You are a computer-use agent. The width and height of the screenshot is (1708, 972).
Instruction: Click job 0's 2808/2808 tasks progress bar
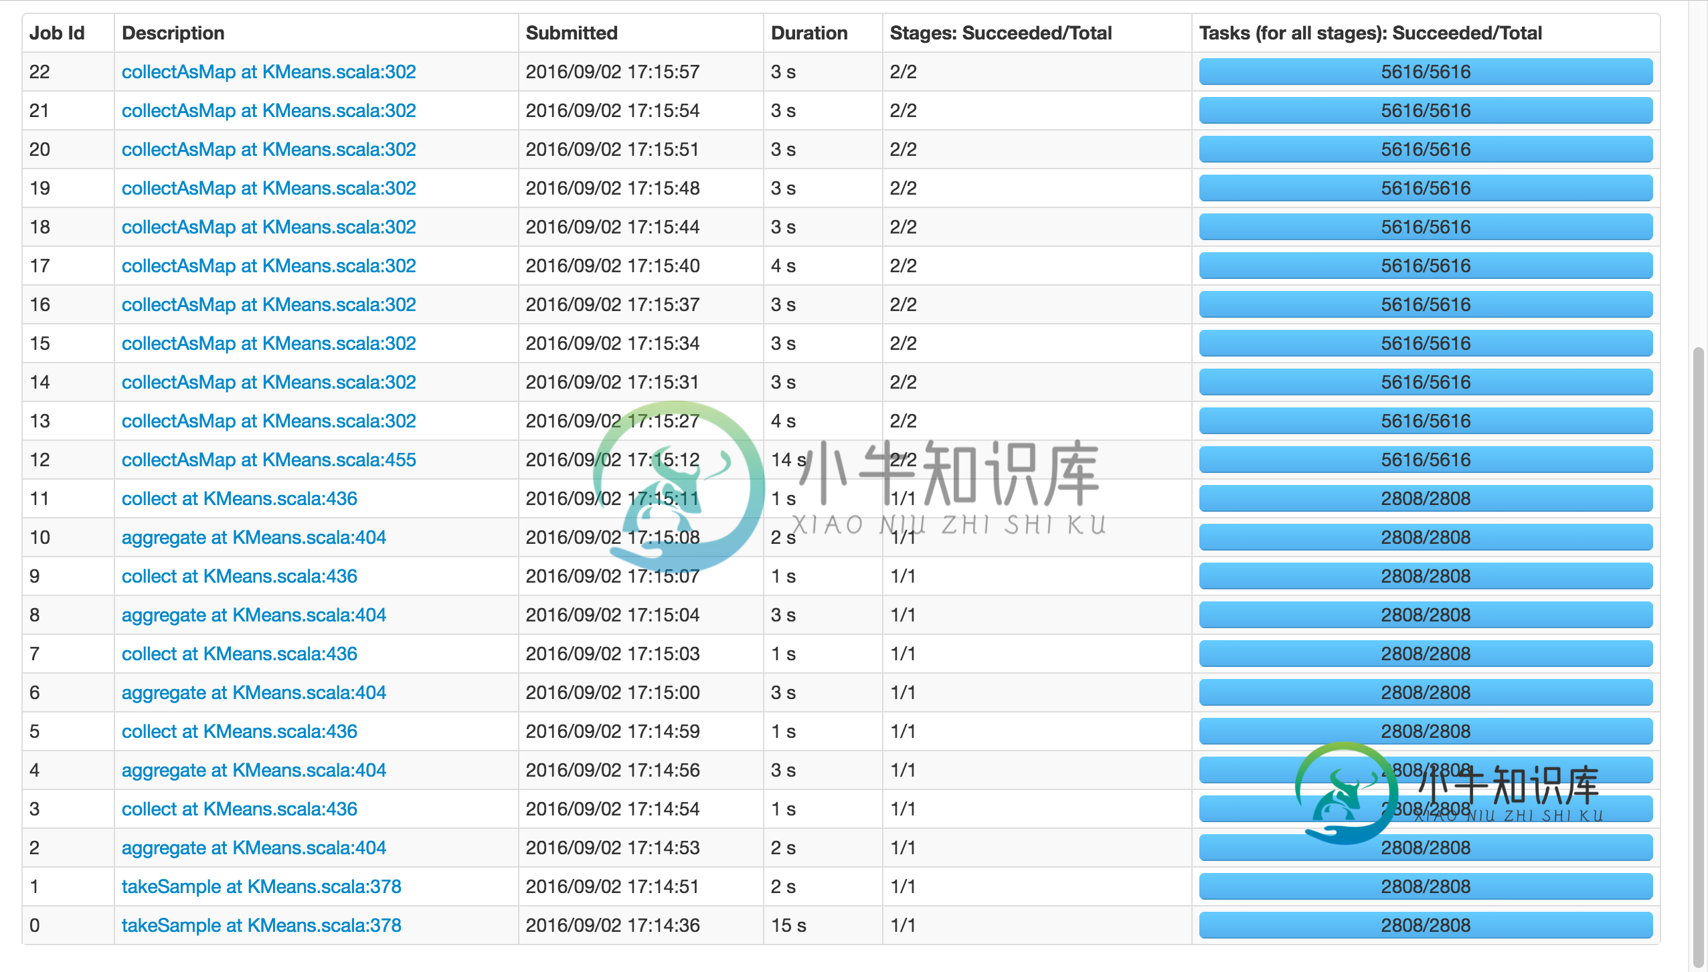point(1426,925)
